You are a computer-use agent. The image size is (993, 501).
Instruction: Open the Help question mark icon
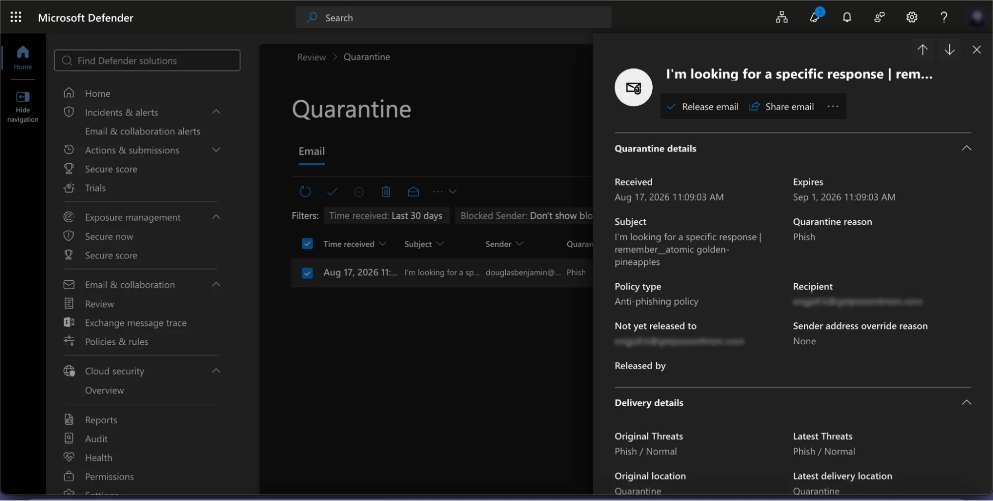[x=944, y=17]
